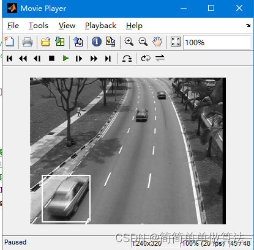This screenshot has height=250, width=254.
Task: Select the Zoom Out tool
Action: click(x=143, y=42)
